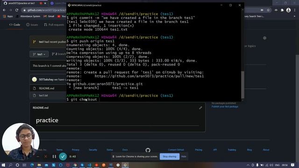Image resolution: width=299 pixels, height=168 pixels.
Task: Open the 2 branches link
Action: [x=59, y=54]
